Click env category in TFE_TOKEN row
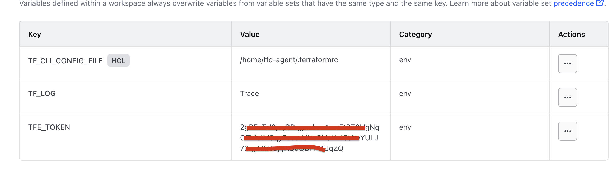Image resolution: width=616 pixels, height=173 pixels. pyautogui.click(x=405, y=127)
